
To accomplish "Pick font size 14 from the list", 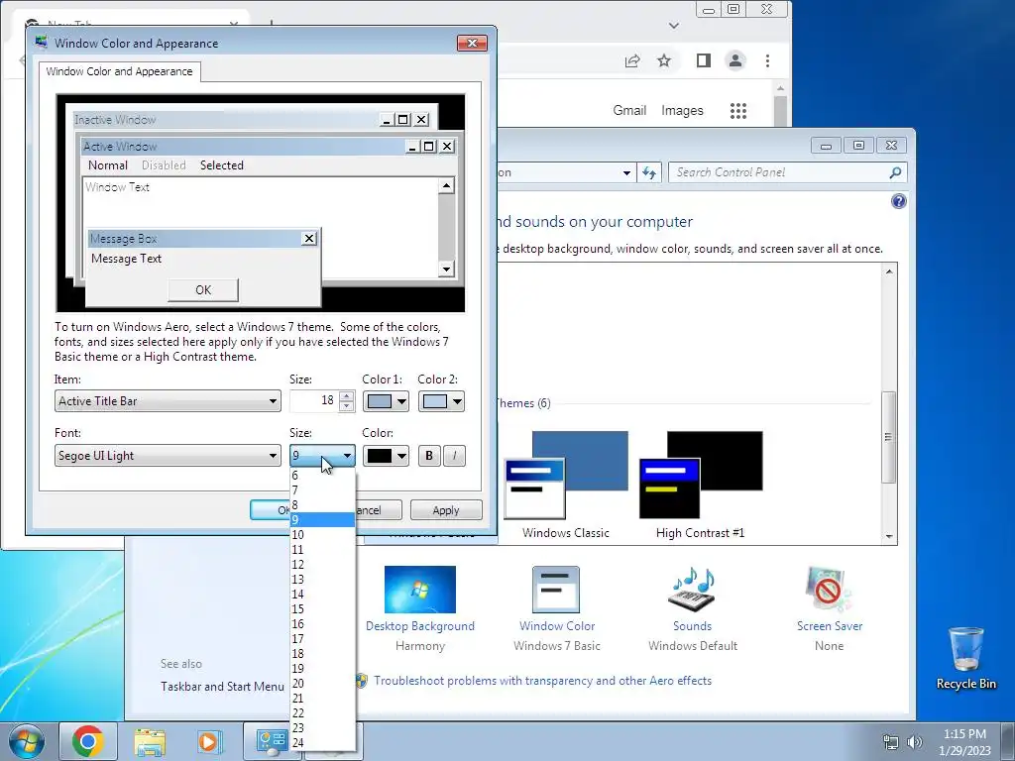I will (322, 595).
